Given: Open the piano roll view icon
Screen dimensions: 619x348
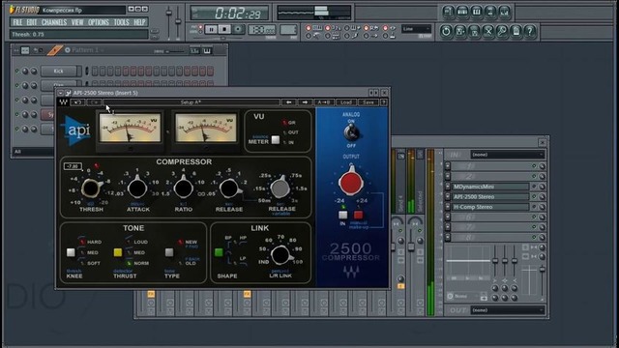Looking at the screenshot, I should pos(477,13).
